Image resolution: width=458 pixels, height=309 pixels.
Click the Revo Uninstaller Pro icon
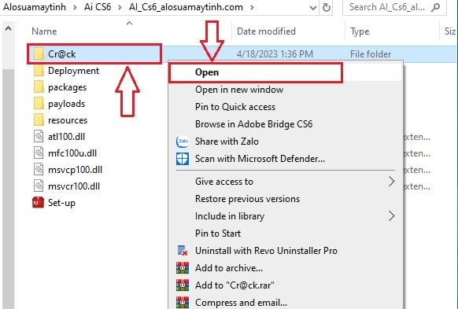tap(183, 251)
